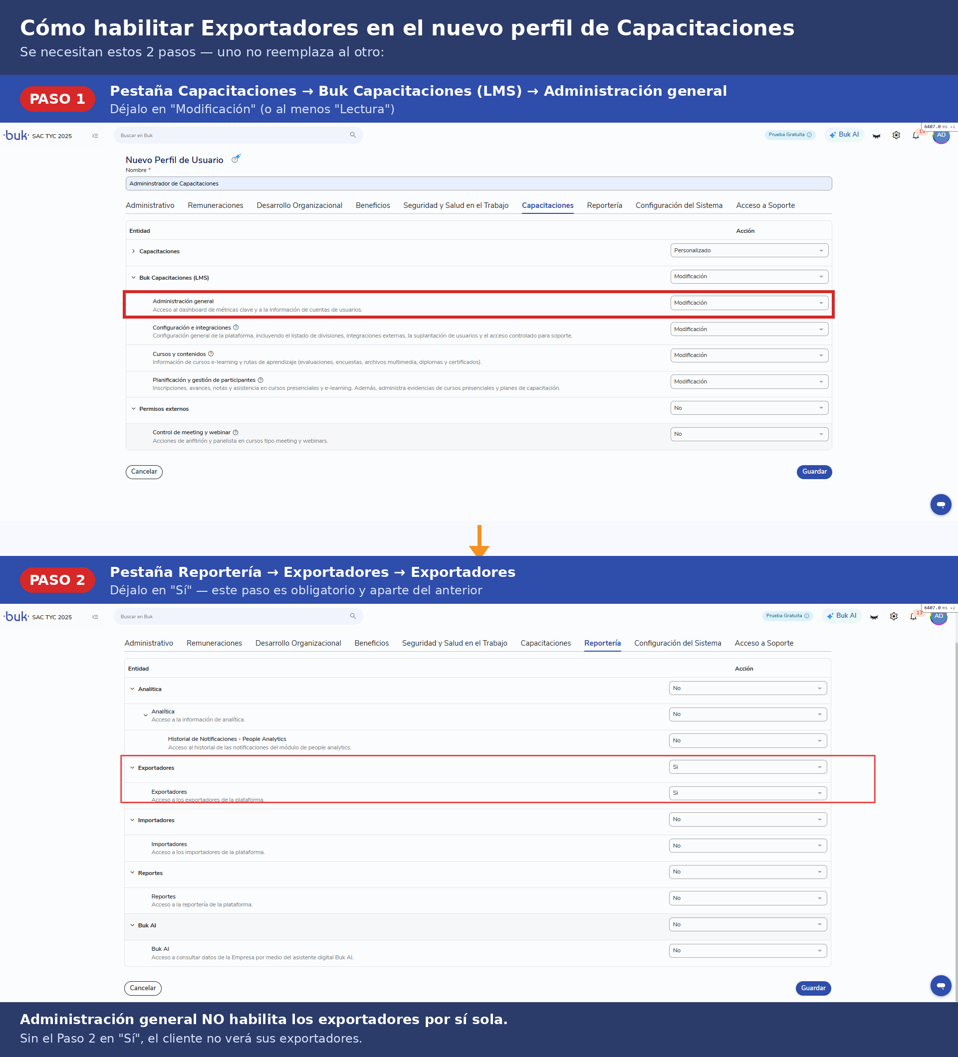Click Buscar en Buk search field in Paso 2 screenshot
This screenshot has height=1057, width=958.
(238, 617)
